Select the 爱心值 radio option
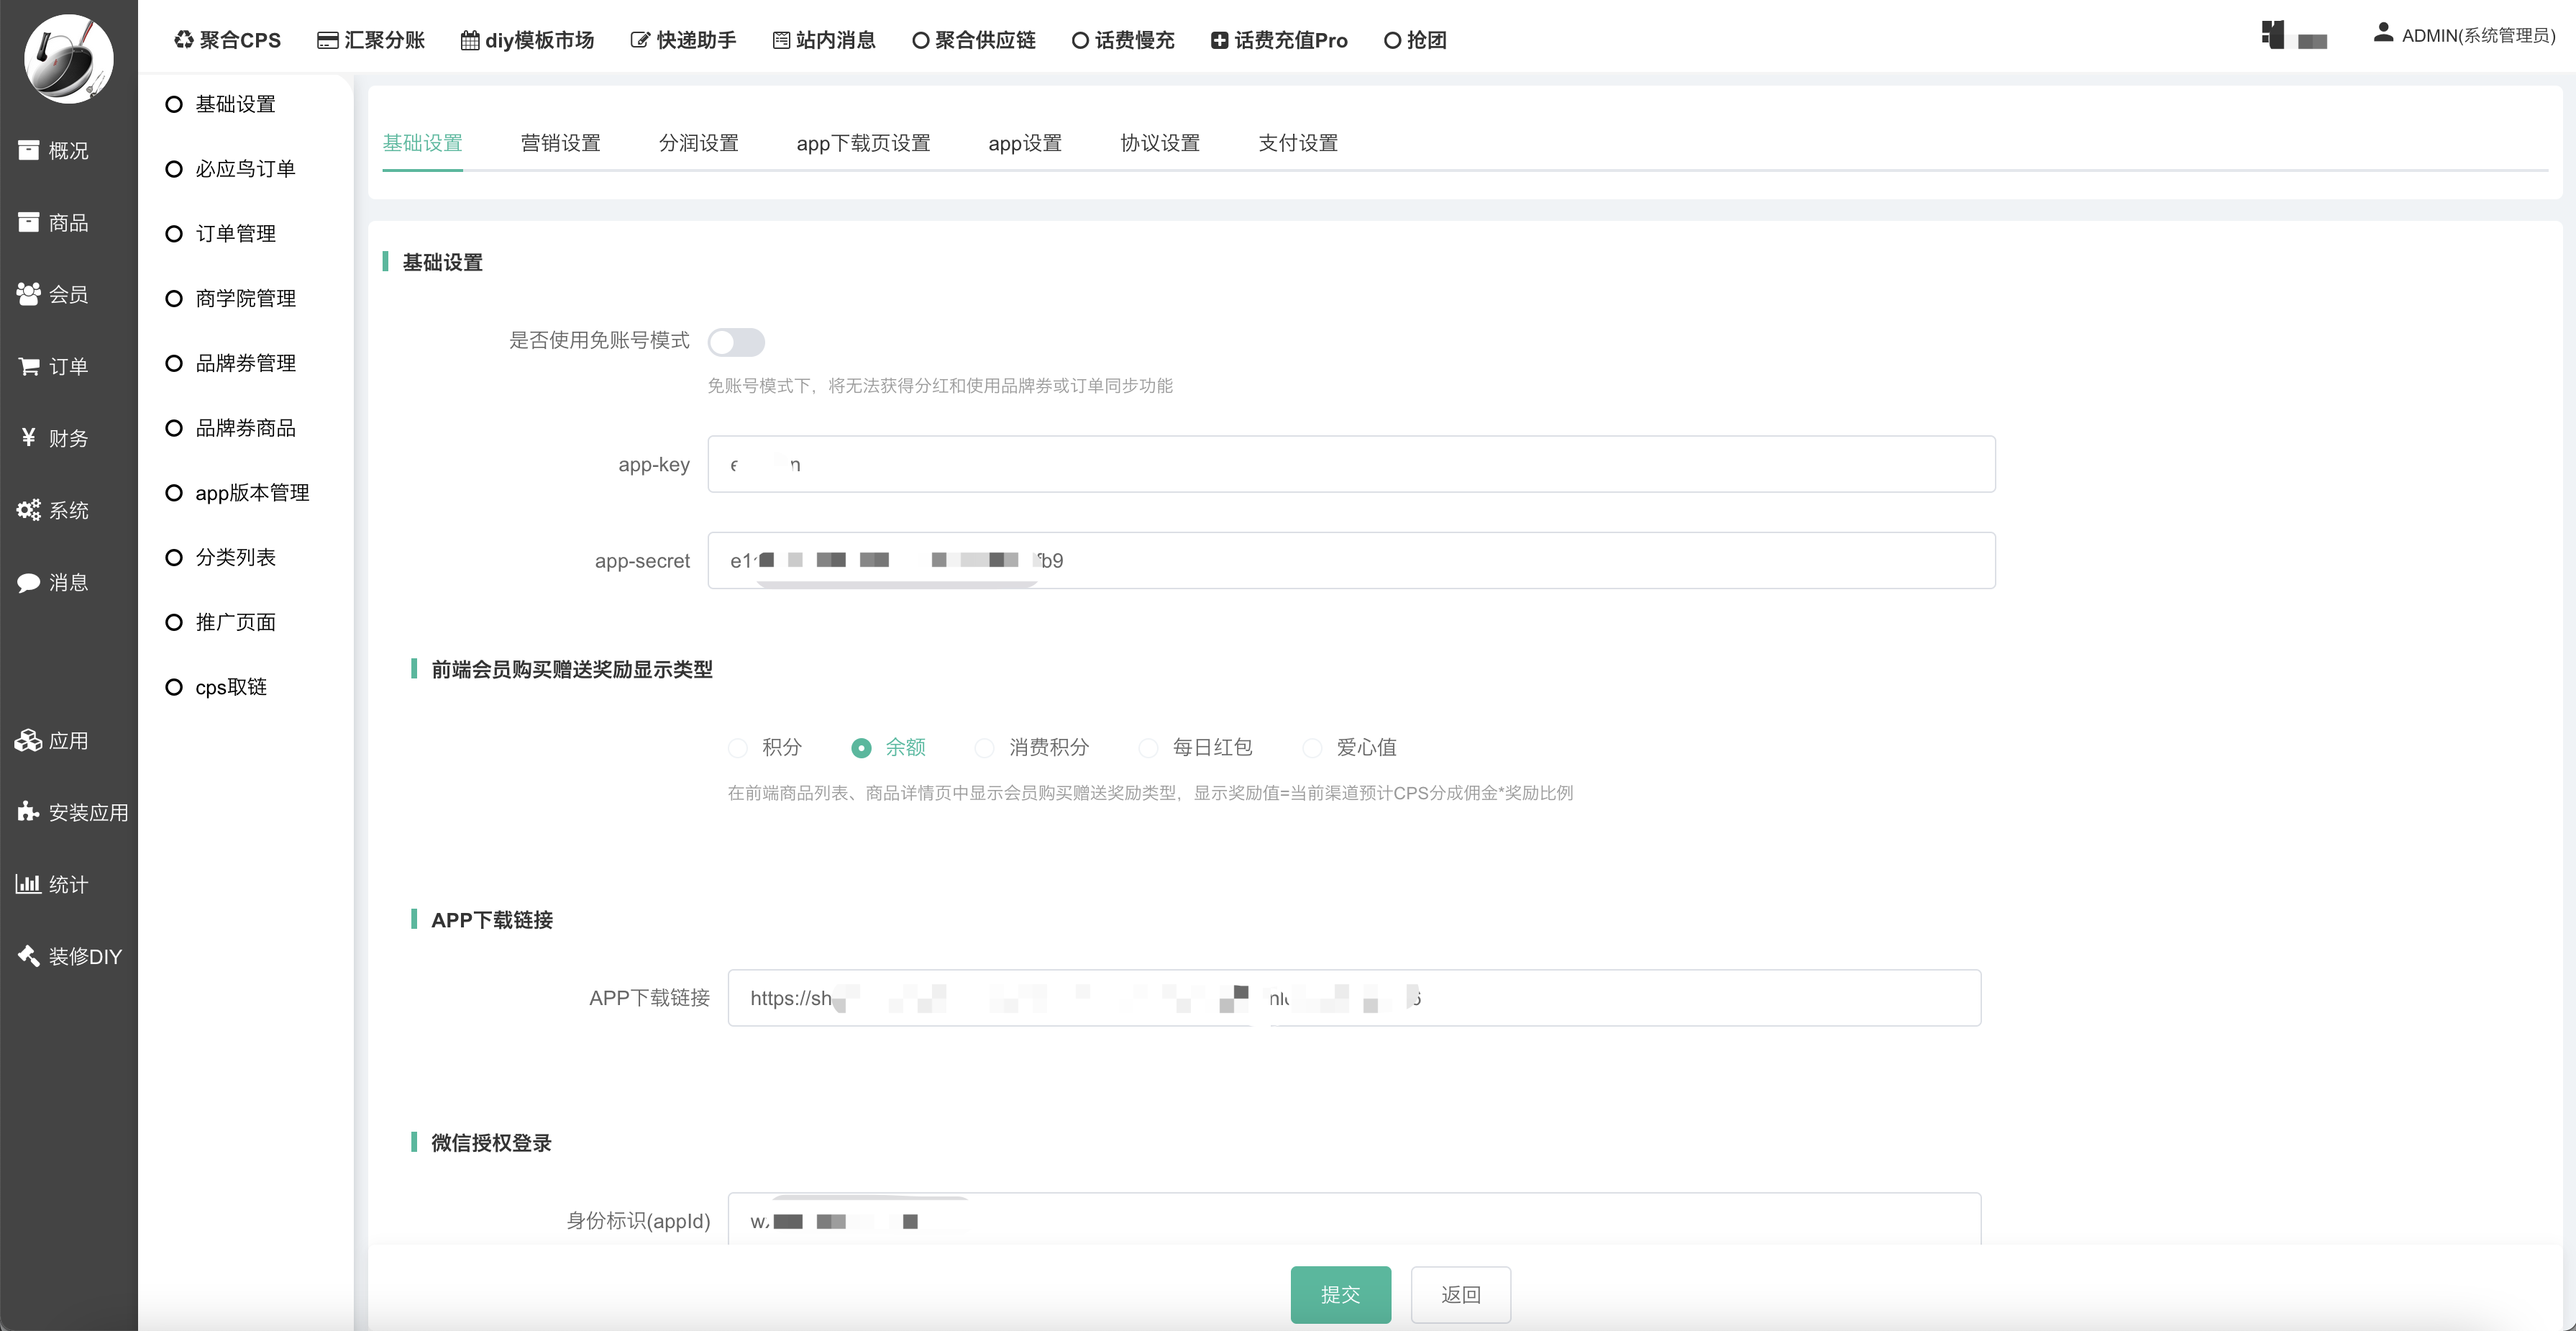Screen dimensions: 2576x1331 (x=1313, y=748)
